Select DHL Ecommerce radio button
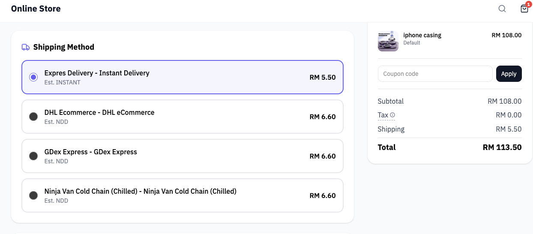Screen dimensions: 533x234 pos(33,117)
